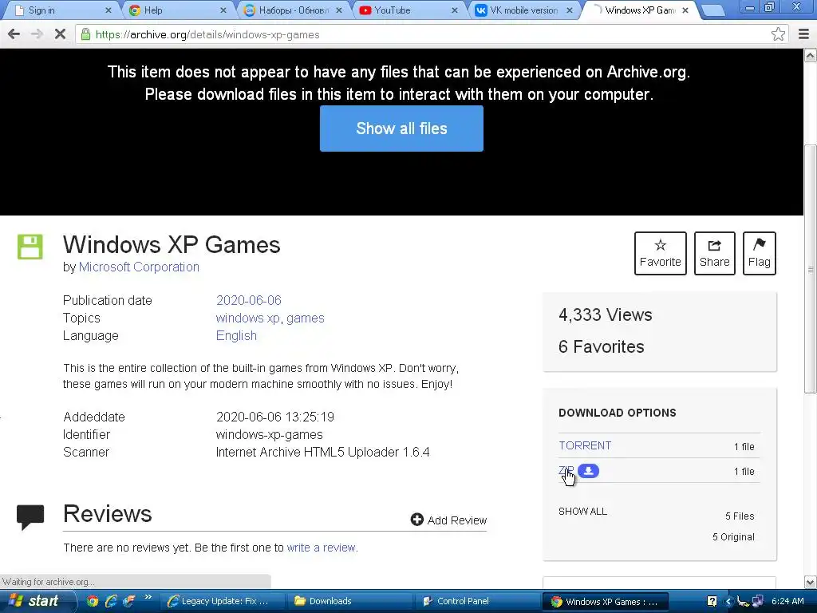Click the scrollbar down arrow

811,582
